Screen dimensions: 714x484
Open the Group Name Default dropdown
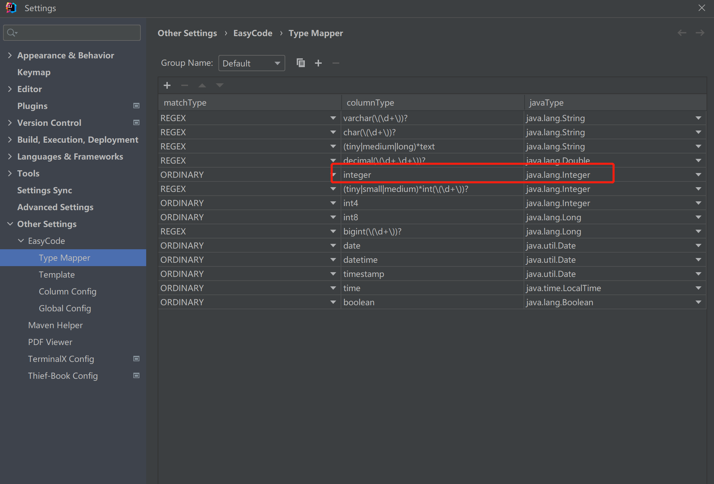pos(252,63)
